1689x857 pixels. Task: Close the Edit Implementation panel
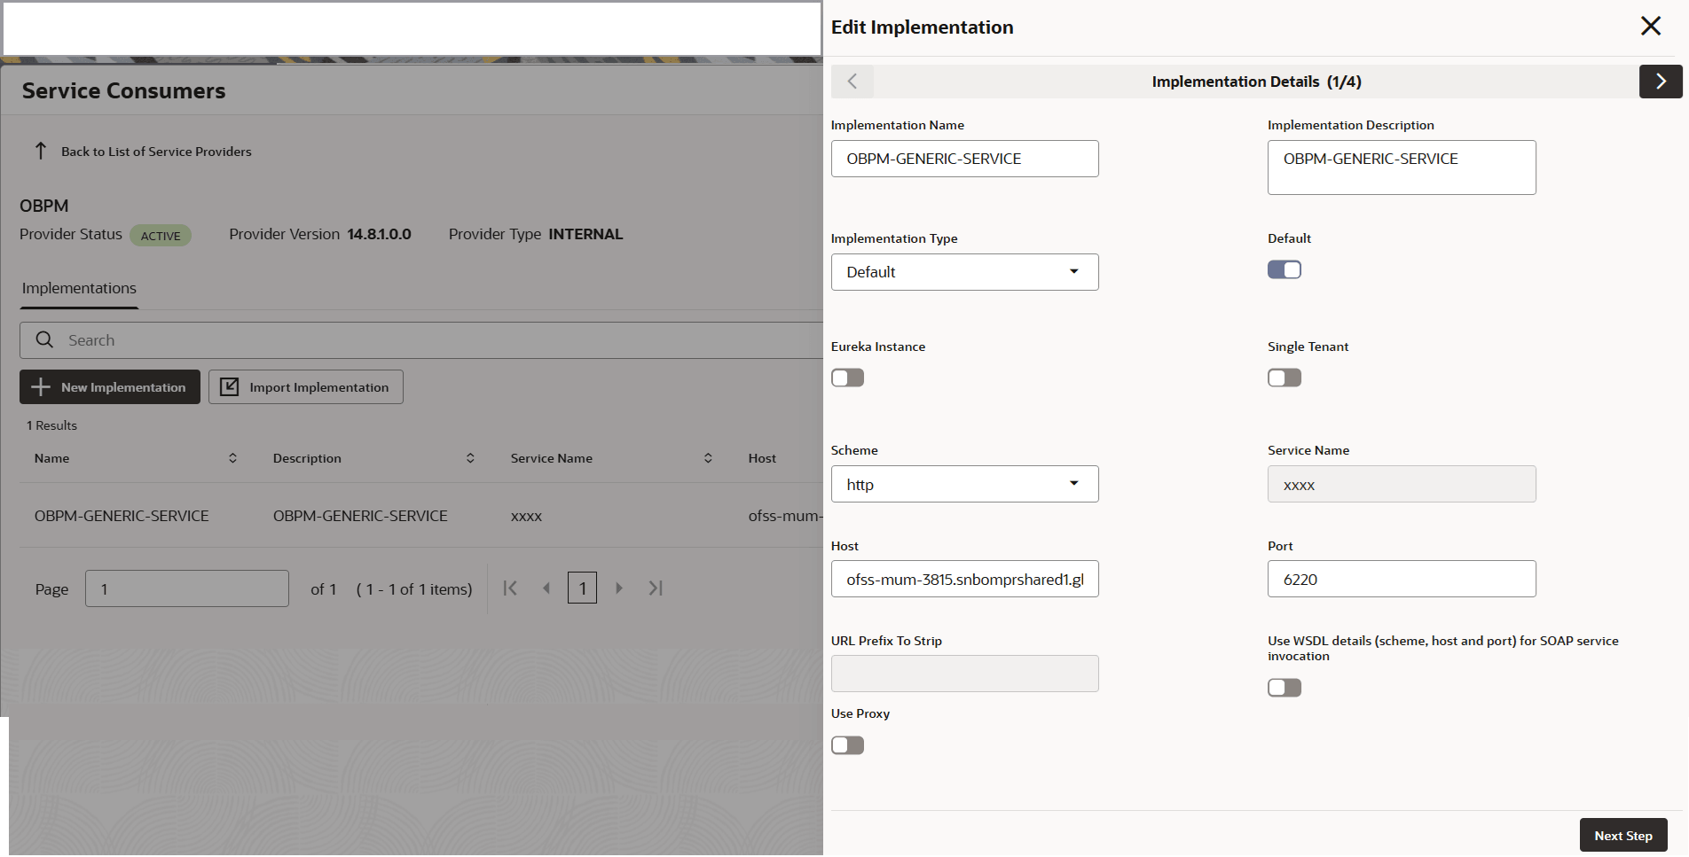[x=1650, y=27]
